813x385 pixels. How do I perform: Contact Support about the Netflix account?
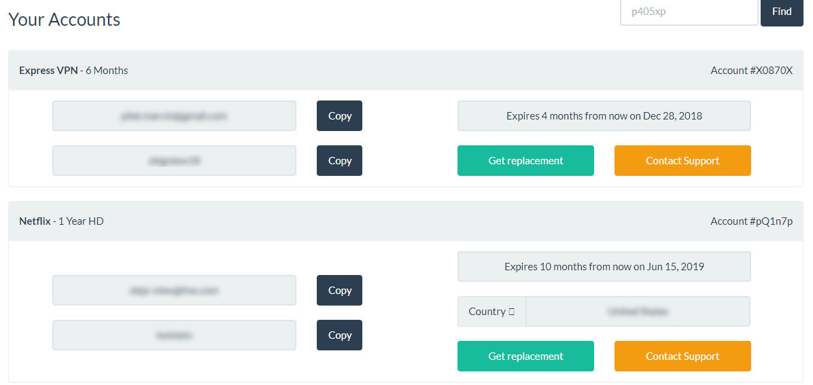point(682,356)
